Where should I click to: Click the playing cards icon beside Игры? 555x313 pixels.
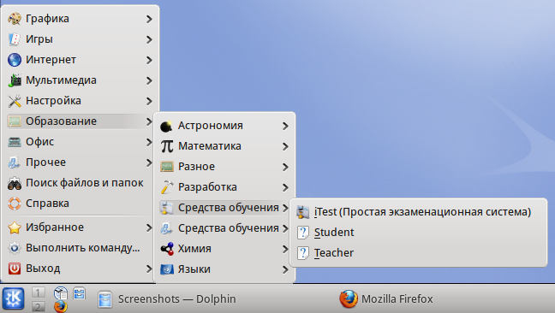tap(15, 39)
